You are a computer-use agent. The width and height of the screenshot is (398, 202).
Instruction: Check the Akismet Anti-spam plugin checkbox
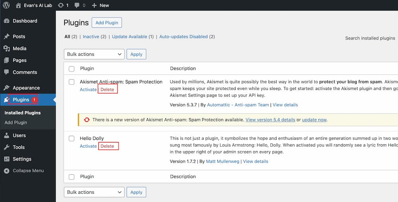(x=72, y=82)
